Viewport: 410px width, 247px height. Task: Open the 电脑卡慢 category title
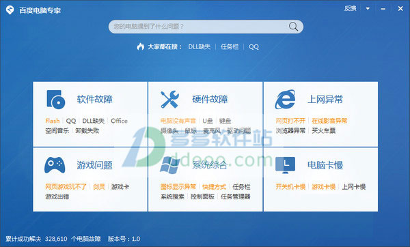point(325,165)
